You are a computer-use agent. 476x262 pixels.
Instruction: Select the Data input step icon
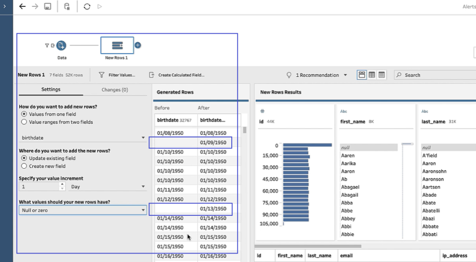pos(62,46)
